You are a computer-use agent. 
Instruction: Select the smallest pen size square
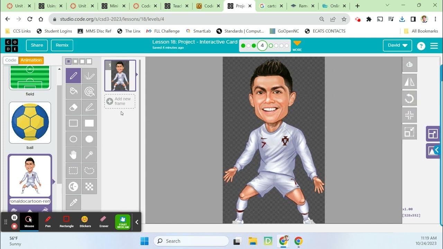(x=69, y=62)
